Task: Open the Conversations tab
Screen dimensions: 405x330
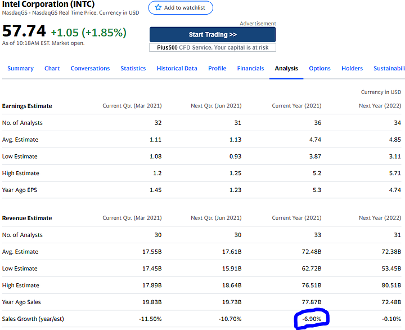Action: (x=90, y=68)
